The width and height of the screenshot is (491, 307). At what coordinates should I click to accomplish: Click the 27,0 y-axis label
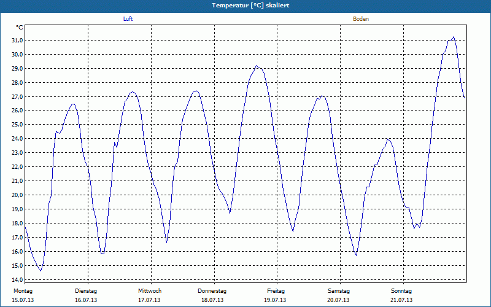(17, 96)
